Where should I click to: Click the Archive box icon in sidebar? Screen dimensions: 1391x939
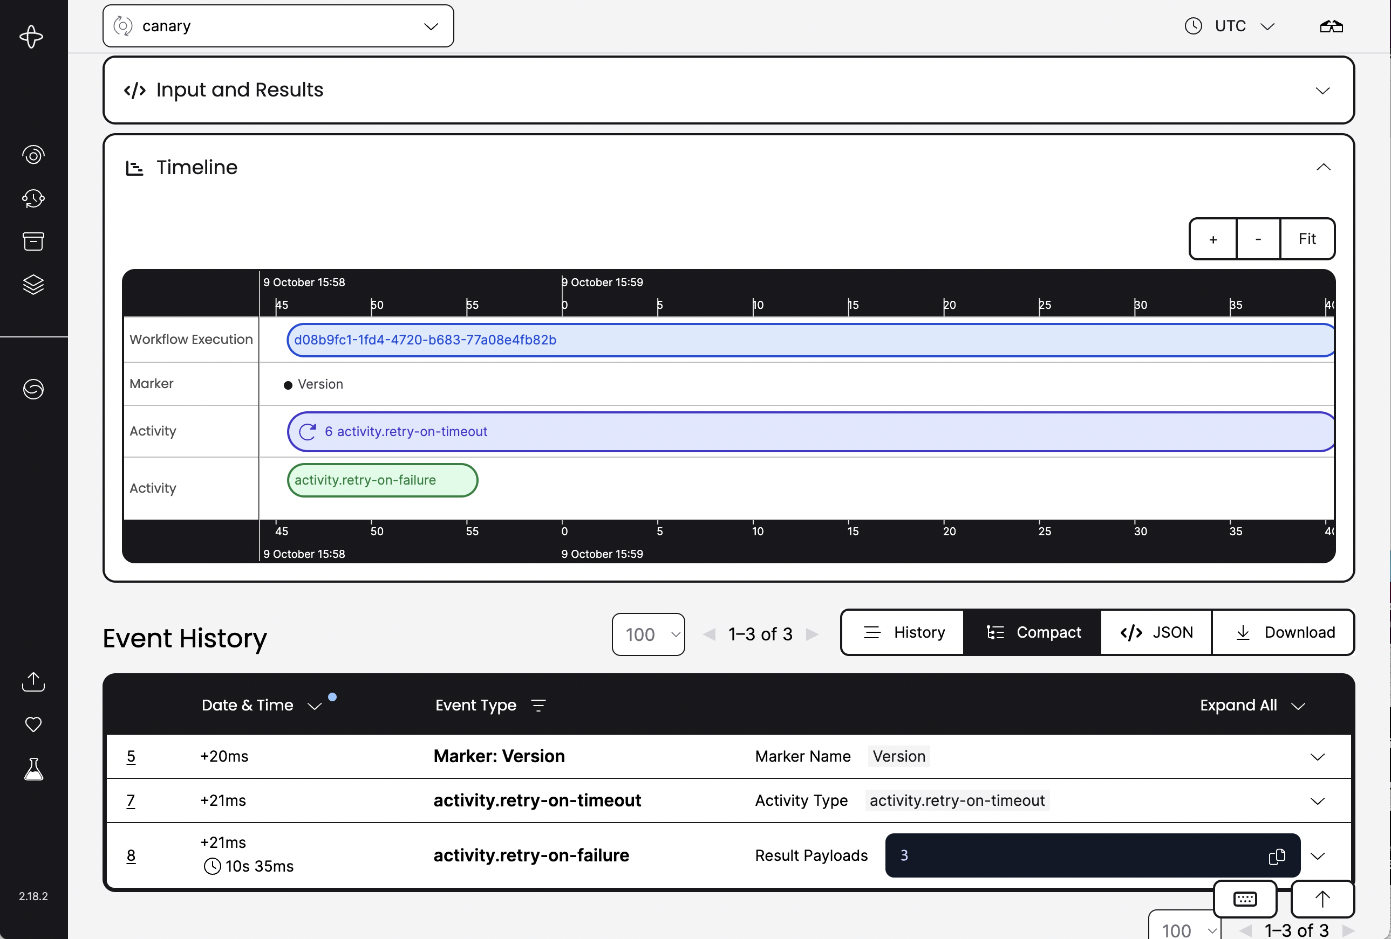[33, 241]
